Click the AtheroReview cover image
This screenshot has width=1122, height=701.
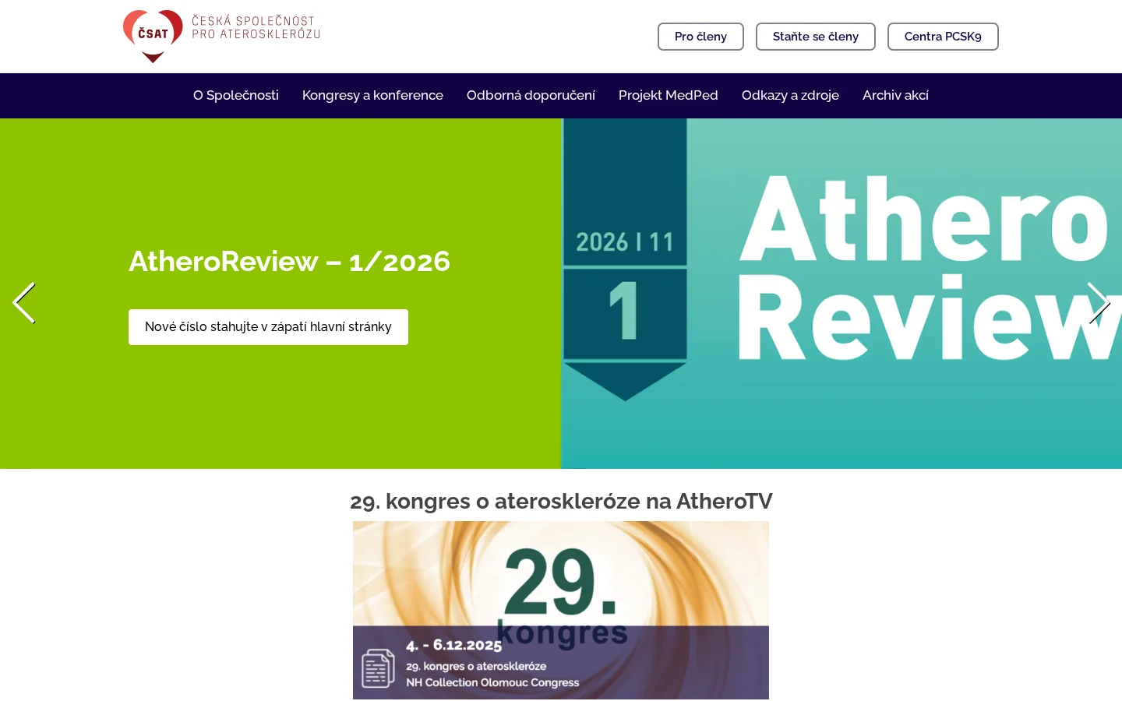(841, 294)
